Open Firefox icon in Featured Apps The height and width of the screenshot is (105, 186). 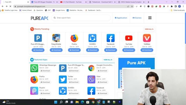click(34, 79)
